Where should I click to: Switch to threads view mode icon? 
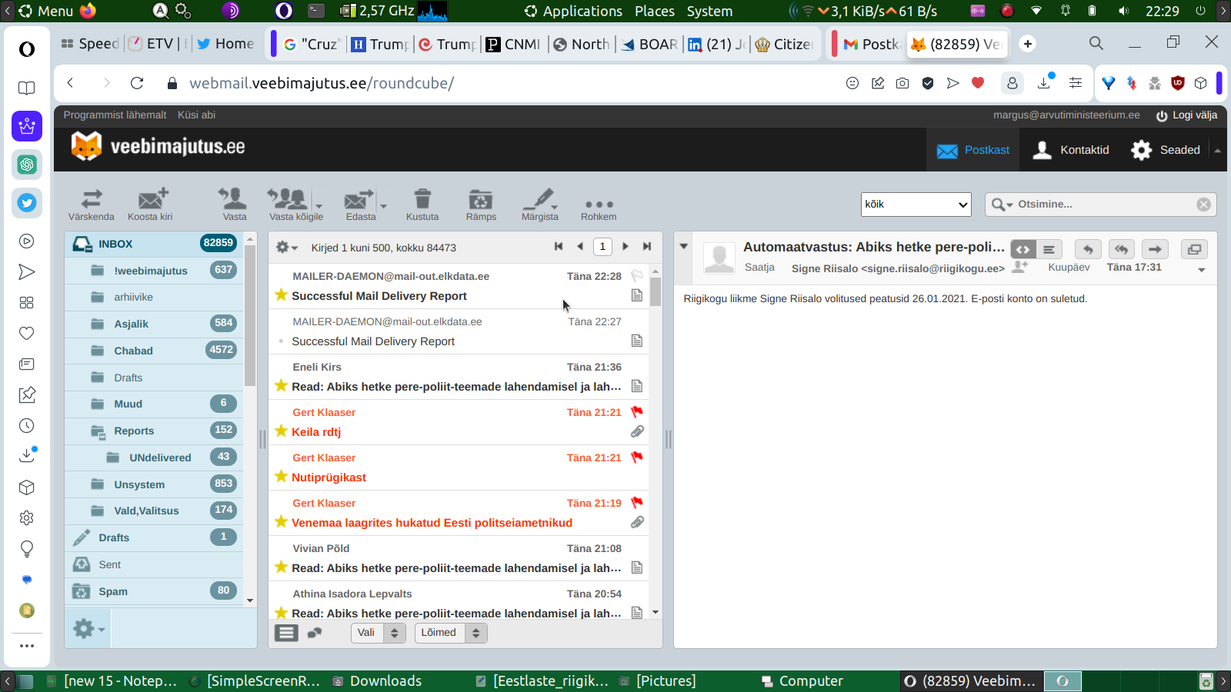315,633
